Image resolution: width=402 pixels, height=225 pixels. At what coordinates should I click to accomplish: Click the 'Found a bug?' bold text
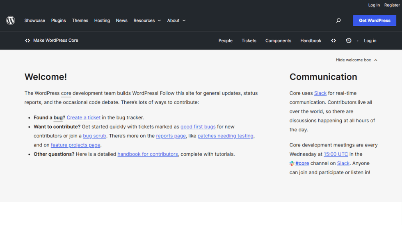pyautogui.click(x=50, y=118)
